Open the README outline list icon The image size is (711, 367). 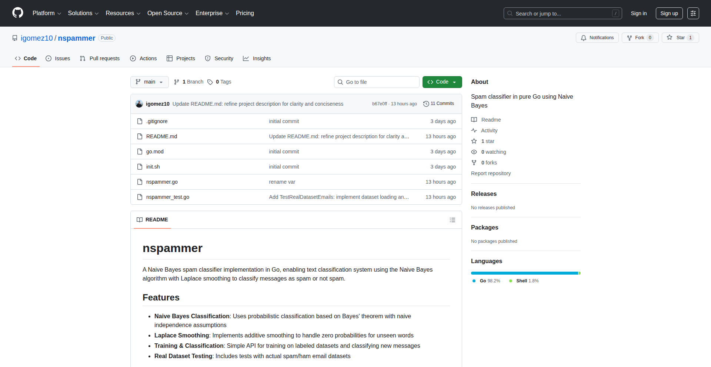click(x=452, y=220)
